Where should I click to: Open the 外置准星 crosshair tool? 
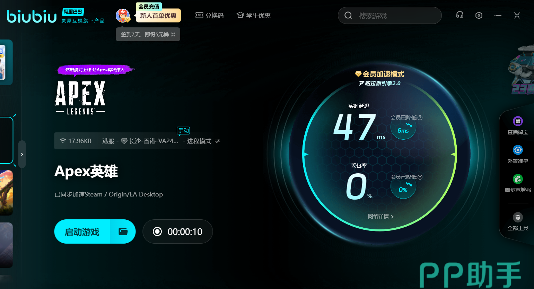click(x=518, y=154)
